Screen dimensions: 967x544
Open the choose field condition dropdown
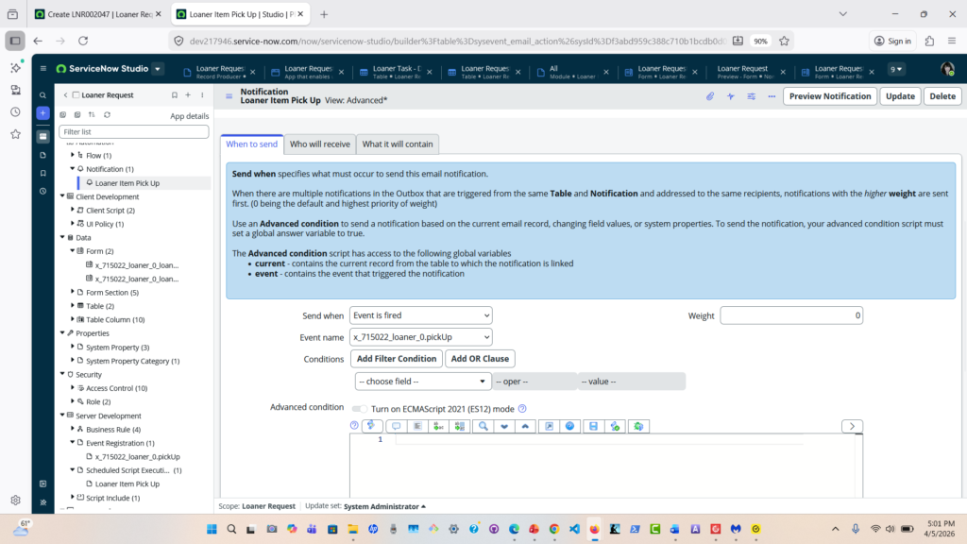tap(423, 382)
